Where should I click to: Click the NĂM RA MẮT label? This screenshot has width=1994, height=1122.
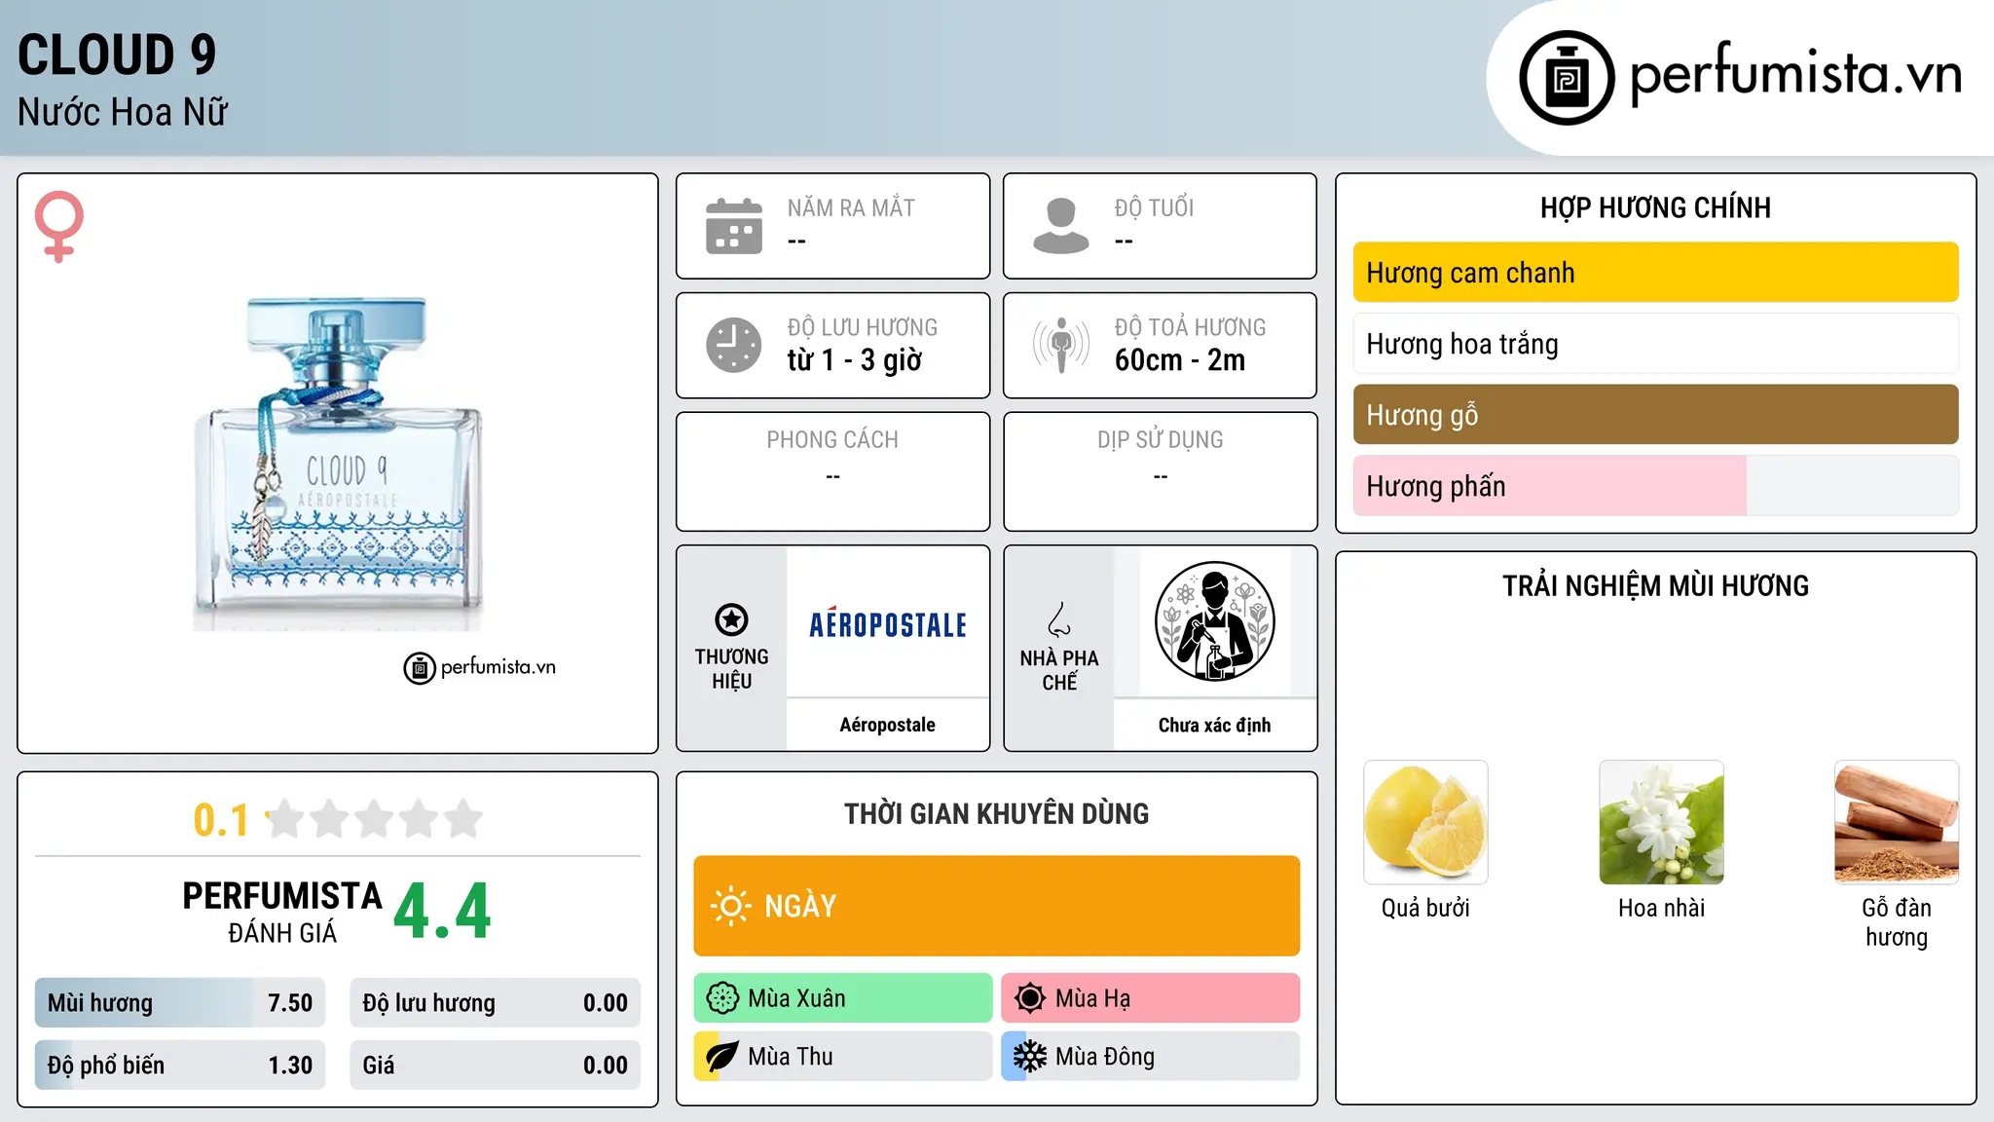851,208
